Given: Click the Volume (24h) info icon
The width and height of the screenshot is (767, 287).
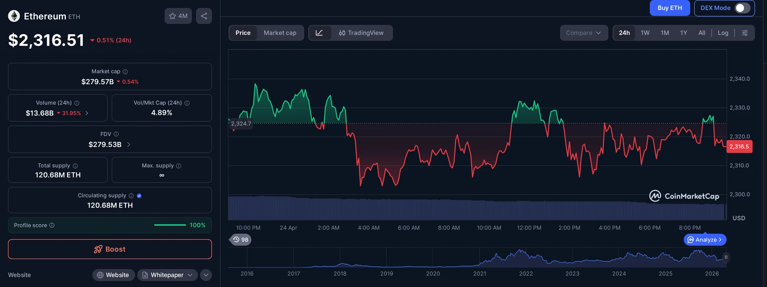Looking at the screenshot, I should [x=77, y=103].
